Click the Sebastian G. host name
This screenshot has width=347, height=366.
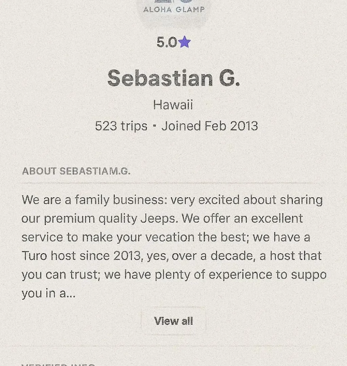click(x=173, y=78)
